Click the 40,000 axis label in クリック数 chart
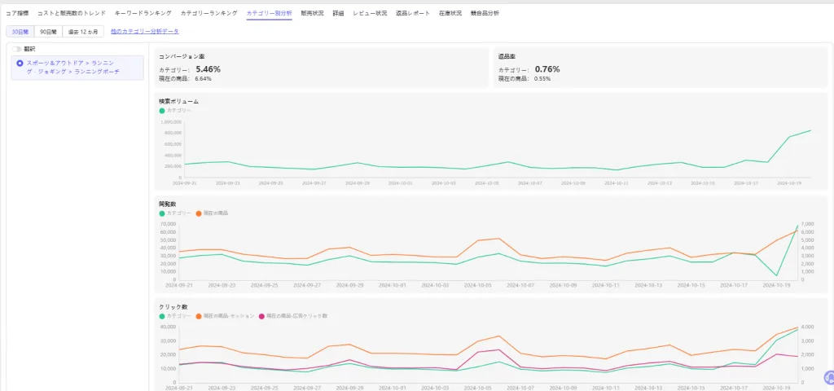Screen dimensions: 834x391 point(168,327)
